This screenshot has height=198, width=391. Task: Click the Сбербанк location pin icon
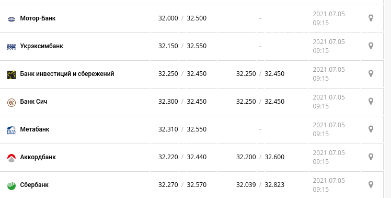(x=371, y=185)
